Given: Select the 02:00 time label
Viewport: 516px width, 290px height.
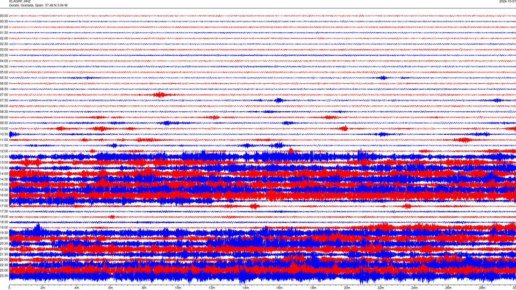Looking at the screenshot, I should click(x=4, y=38).
